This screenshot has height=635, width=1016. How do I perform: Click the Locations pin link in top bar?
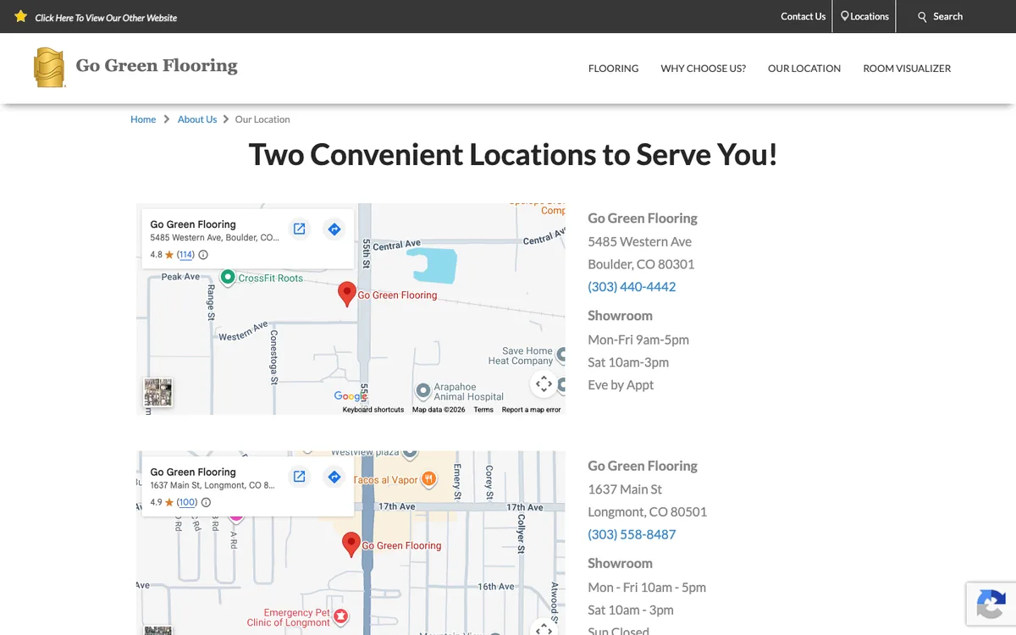tap(864, 16)
